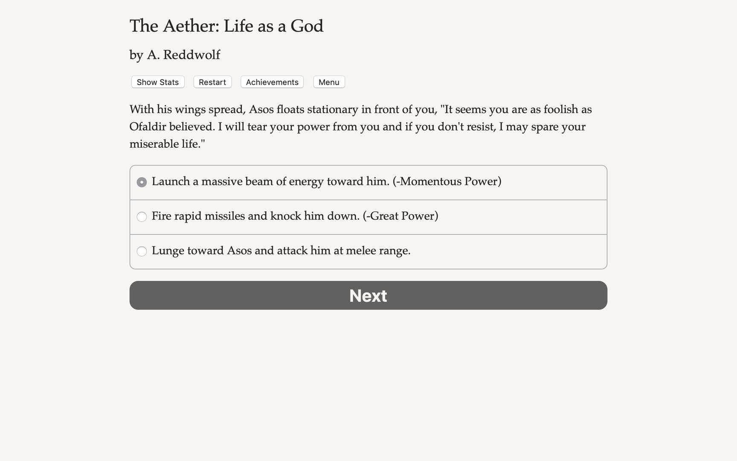Open Achievements to review unlocked progress
The width and height of the screenshot is (737, 461).
[x=272, y=82]
